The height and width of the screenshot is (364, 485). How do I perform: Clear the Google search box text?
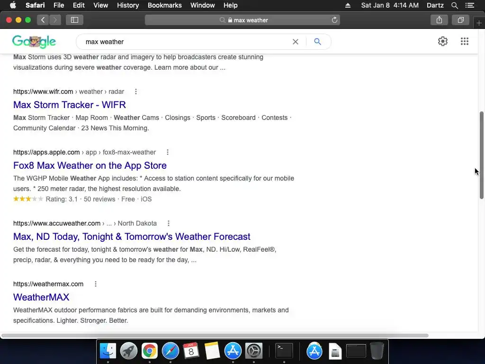tap(296, 42)
